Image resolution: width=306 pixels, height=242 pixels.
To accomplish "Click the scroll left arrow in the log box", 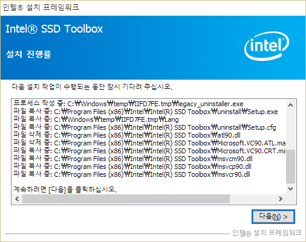I will click(x=17, y=199).
